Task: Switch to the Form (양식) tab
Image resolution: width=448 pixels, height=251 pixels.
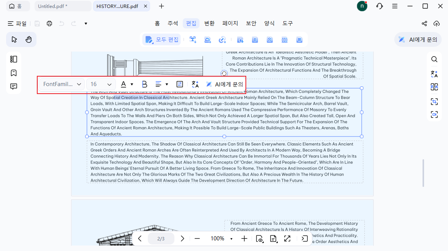Action: 269,24
